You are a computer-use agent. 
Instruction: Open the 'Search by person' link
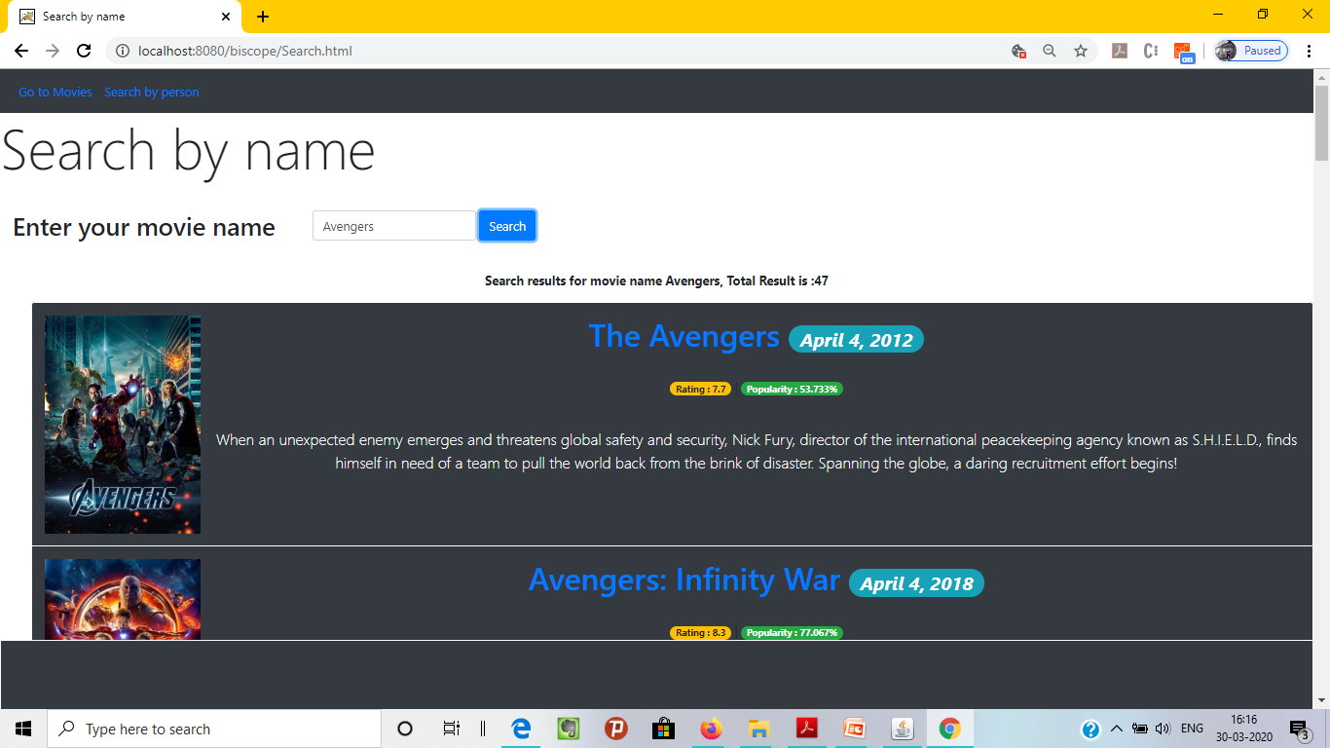pyautogui.click(x=152, y=93)
